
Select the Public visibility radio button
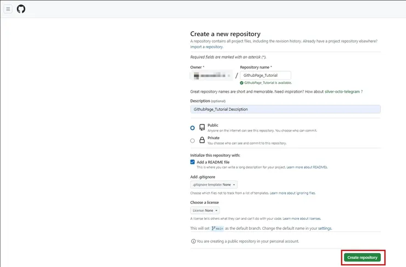coord(193,128)
